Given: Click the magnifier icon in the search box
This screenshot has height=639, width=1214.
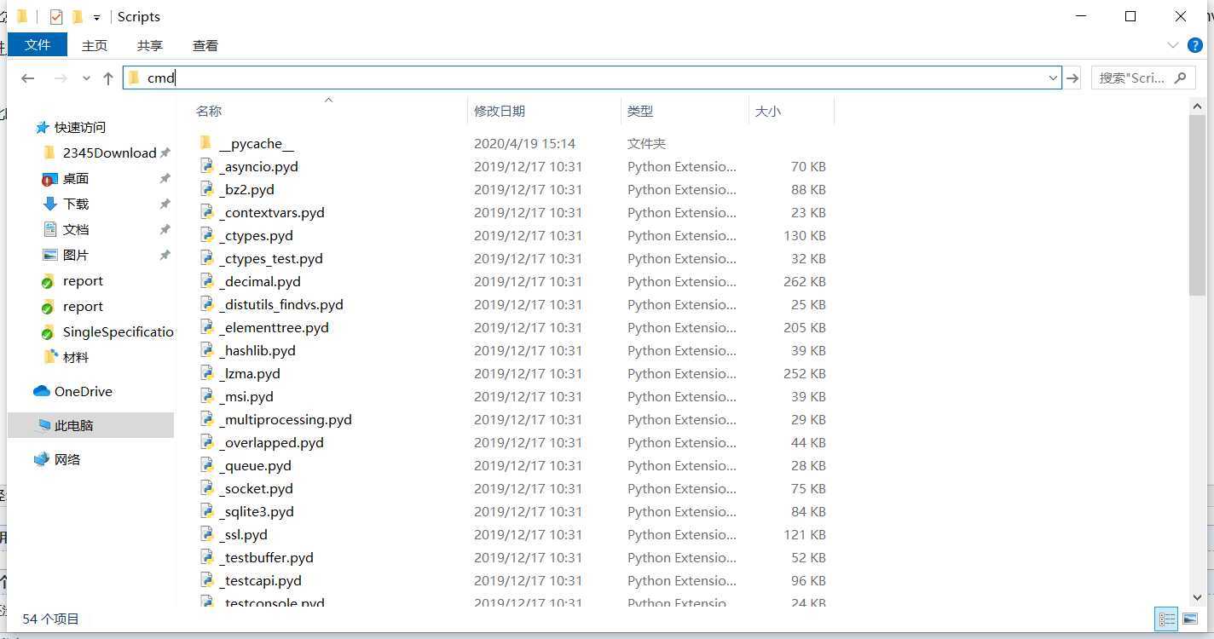Looking at the screenshot, I should point(1180,78).
